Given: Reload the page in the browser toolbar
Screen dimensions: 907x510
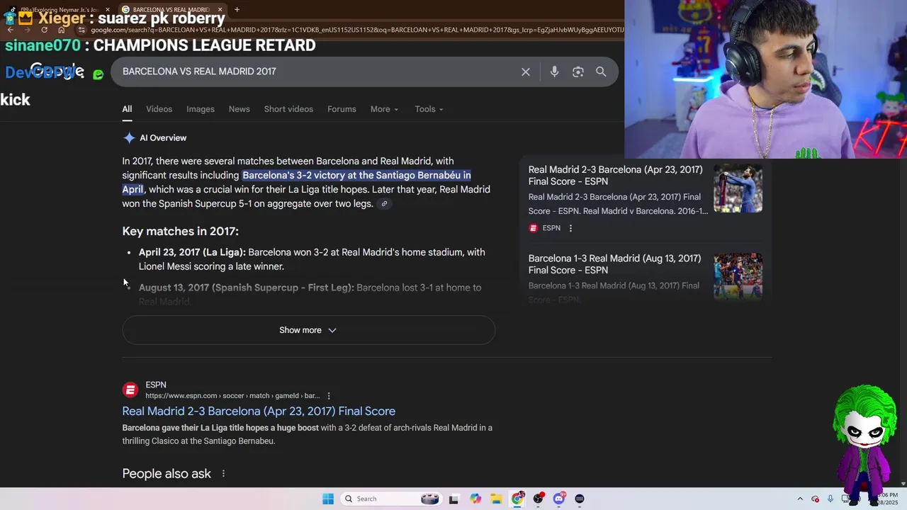Looking at the screenshot, I should (x=44, y=30).
